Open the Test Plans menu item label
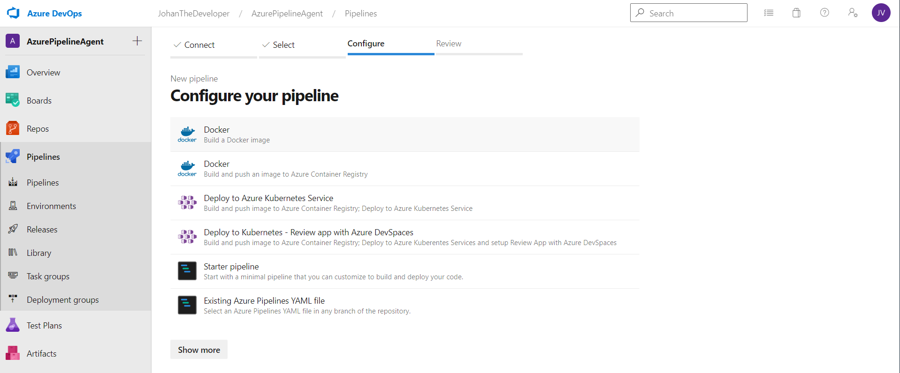The height and width of the screenshot is (373, 900). click(x=44, y=326)
